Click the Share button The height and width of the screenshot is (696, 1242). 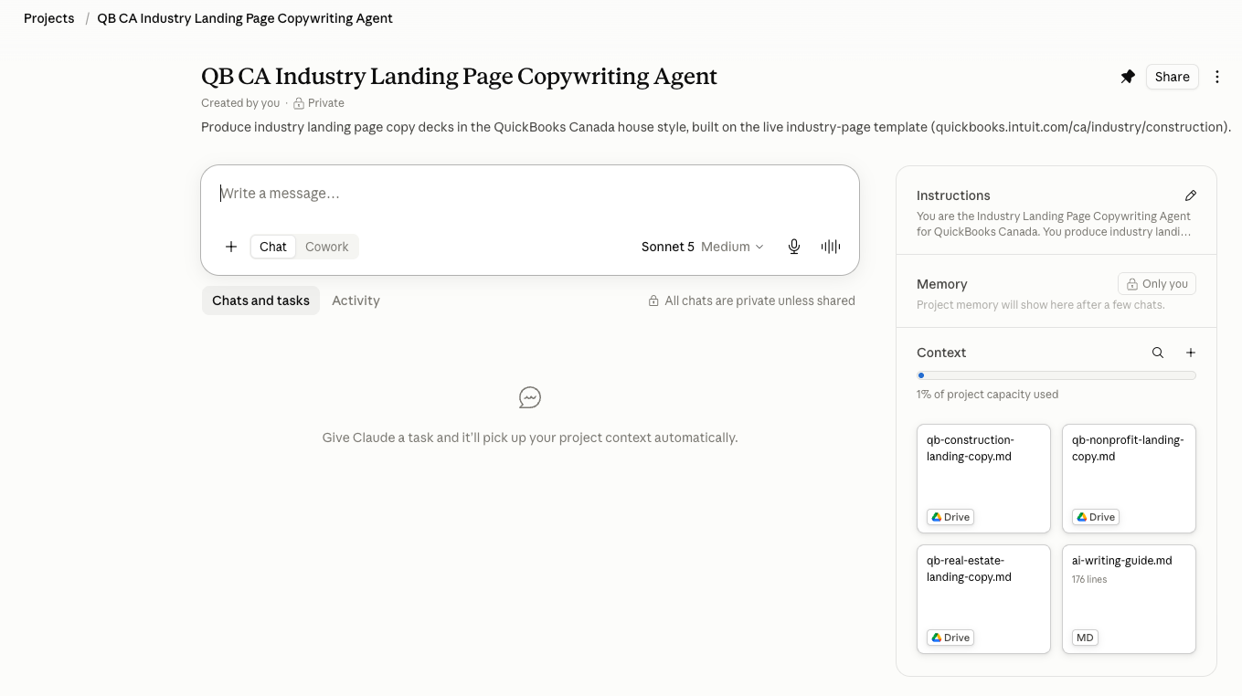[1173, 77]
